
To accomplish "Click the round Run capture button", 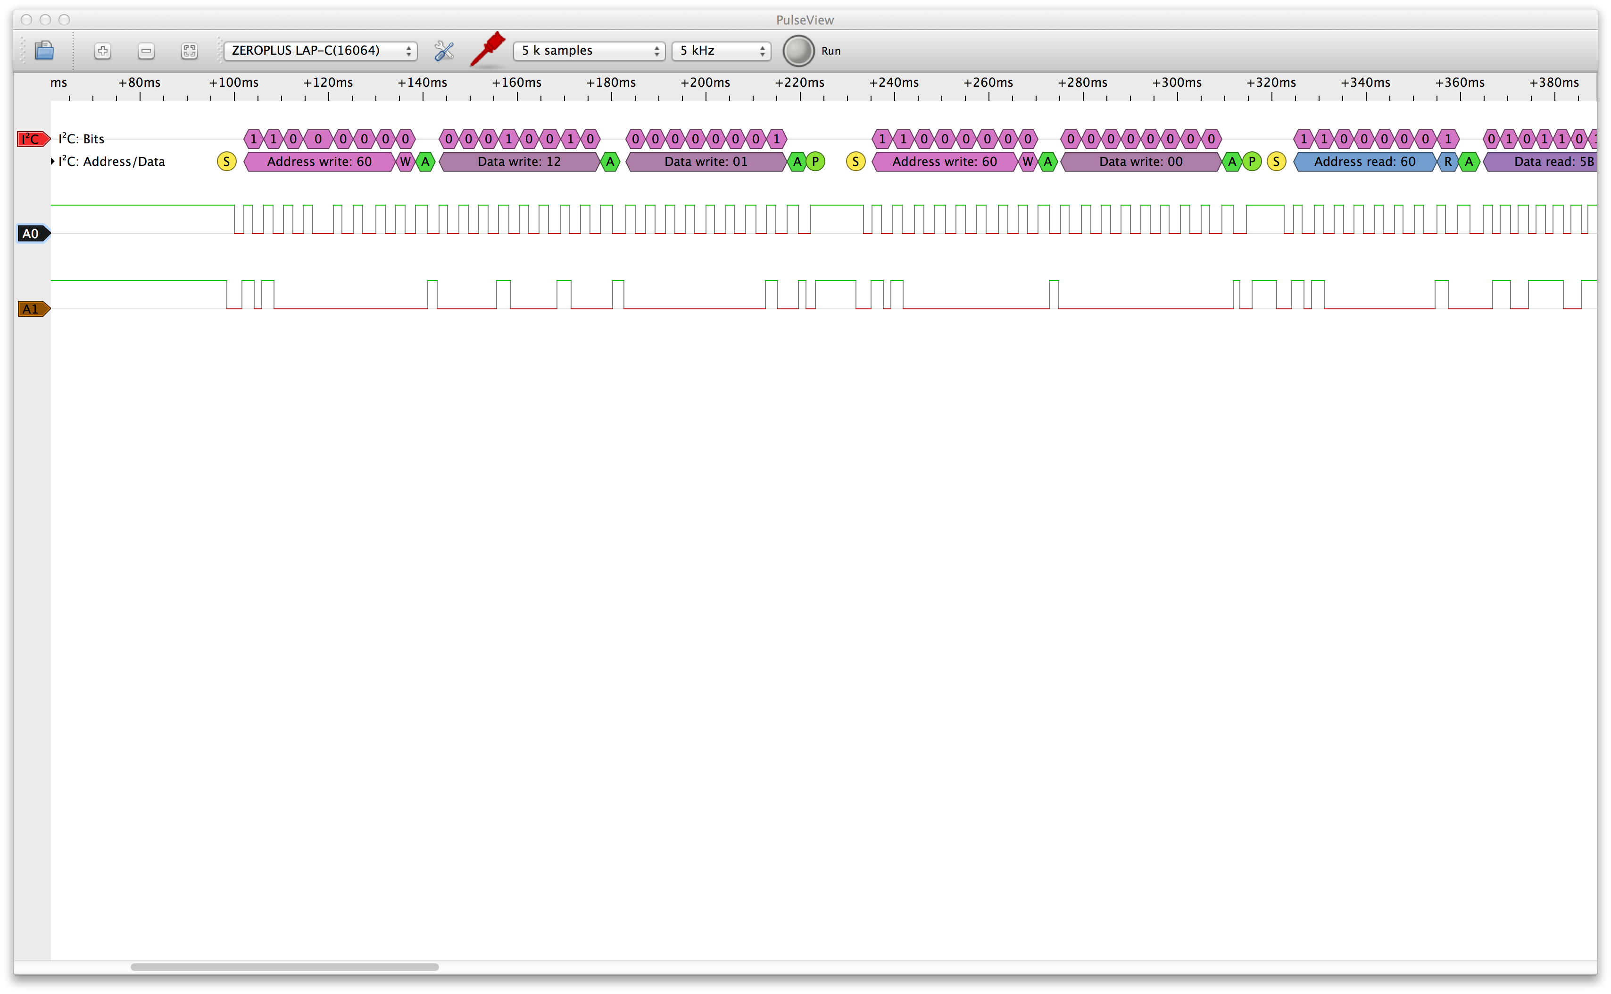I will tap(798, 50).
